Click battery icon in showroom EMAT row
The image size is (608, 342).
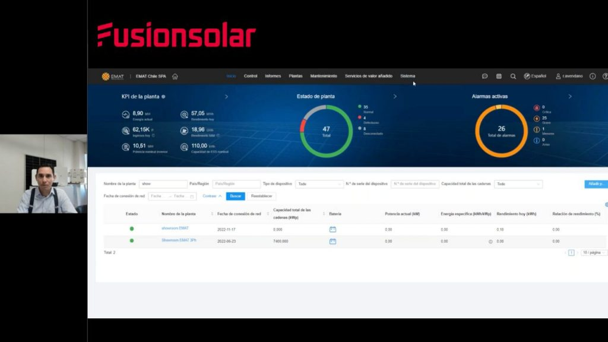tap(332, 229)
